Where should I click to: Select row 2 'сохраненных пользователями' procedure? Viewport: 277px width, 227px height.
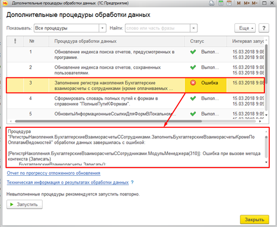coord(136,70)
